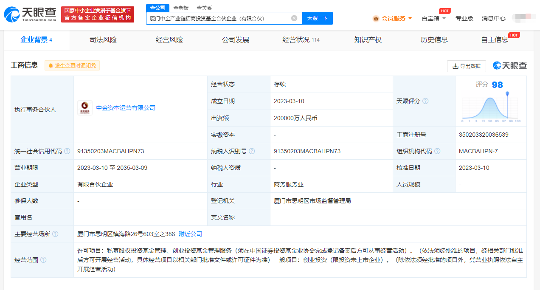
Task: Open 专业版 in the header
Action: point(464,18)
